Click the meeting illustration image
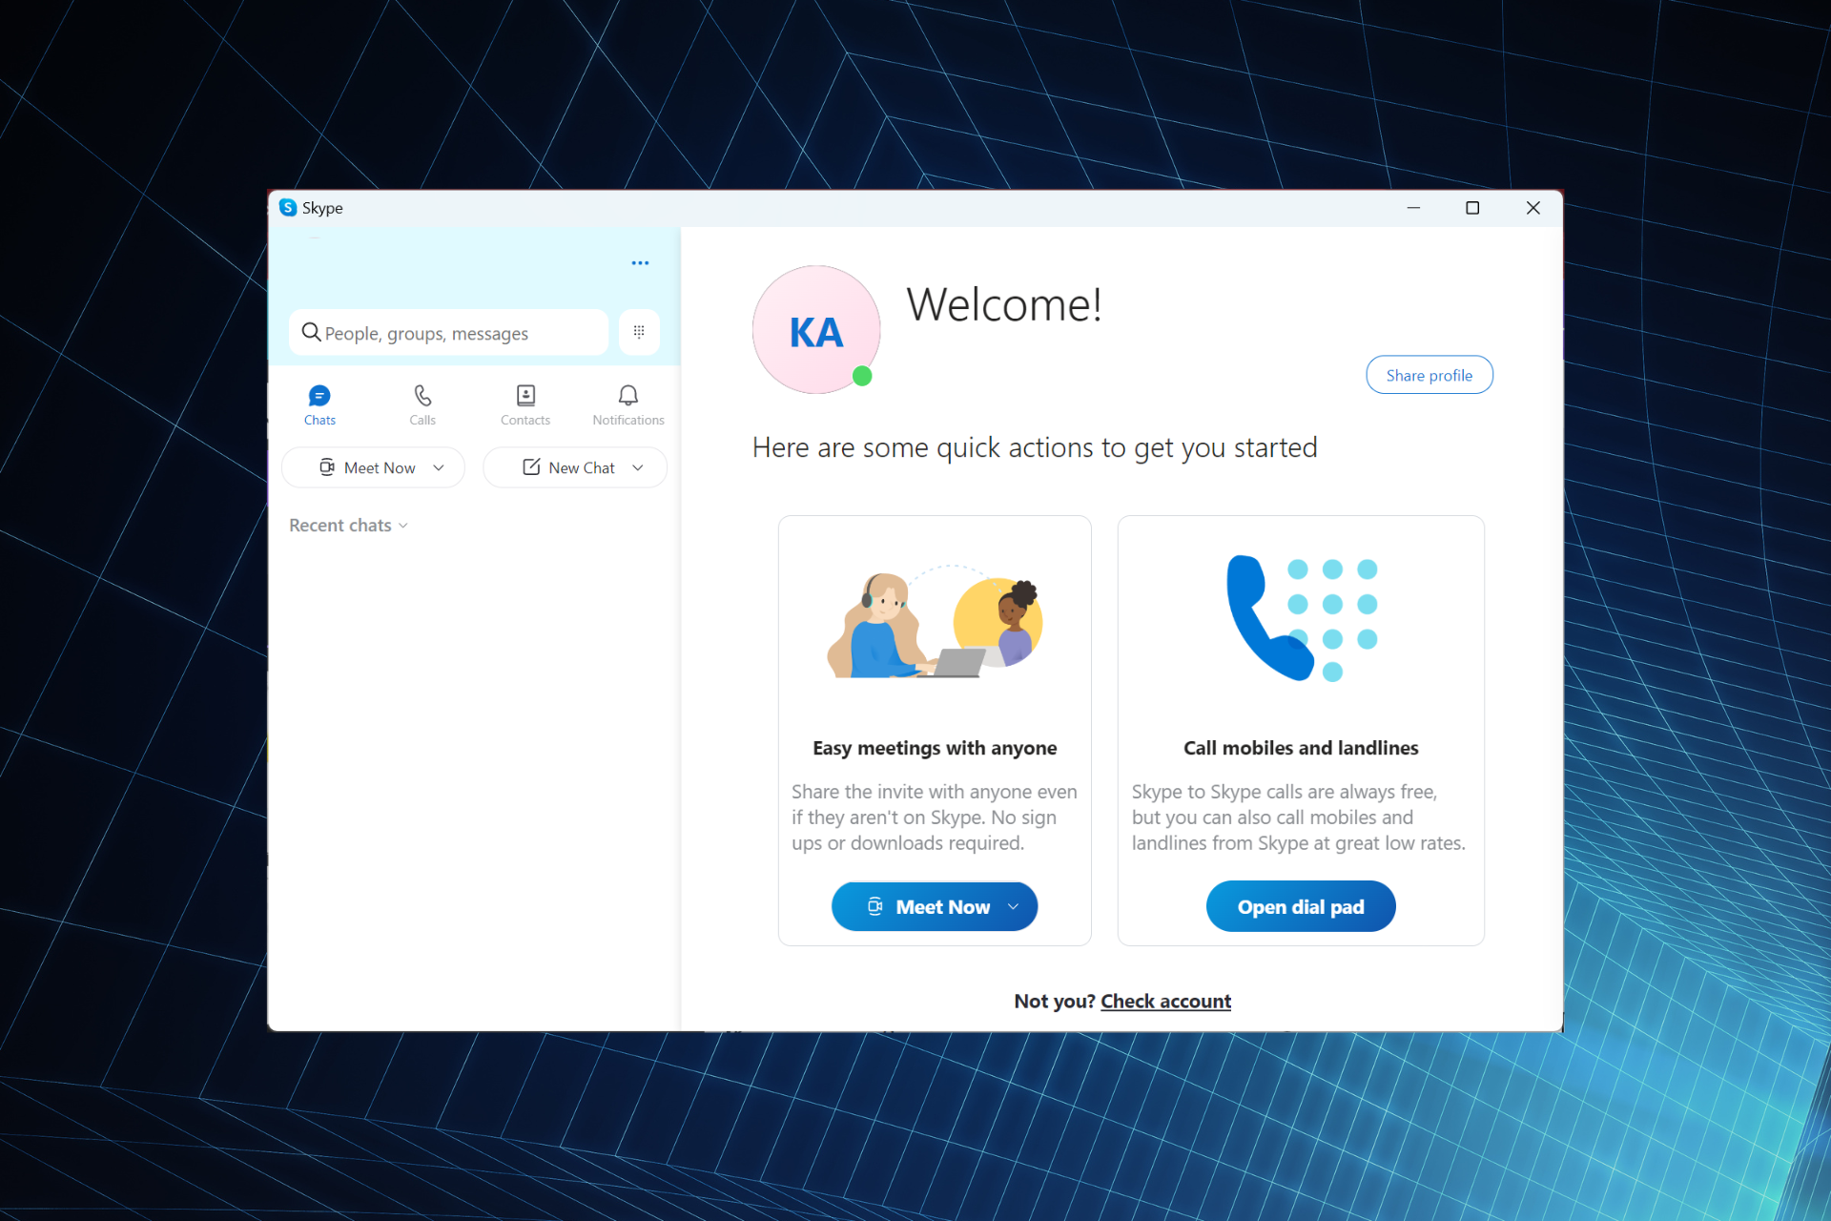This screenshot has height=1221, width=1831. click(935, 622)
